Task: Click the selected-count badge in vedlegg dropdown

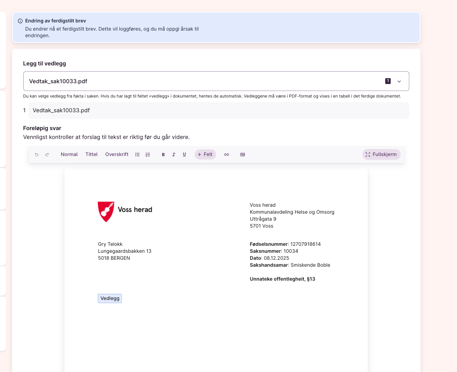Action: 388,81
